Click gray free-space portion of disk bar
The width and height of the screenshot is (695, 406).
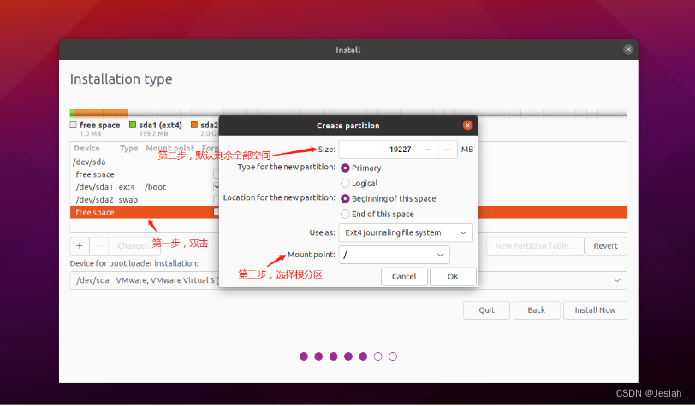click(x=377, y=113)
